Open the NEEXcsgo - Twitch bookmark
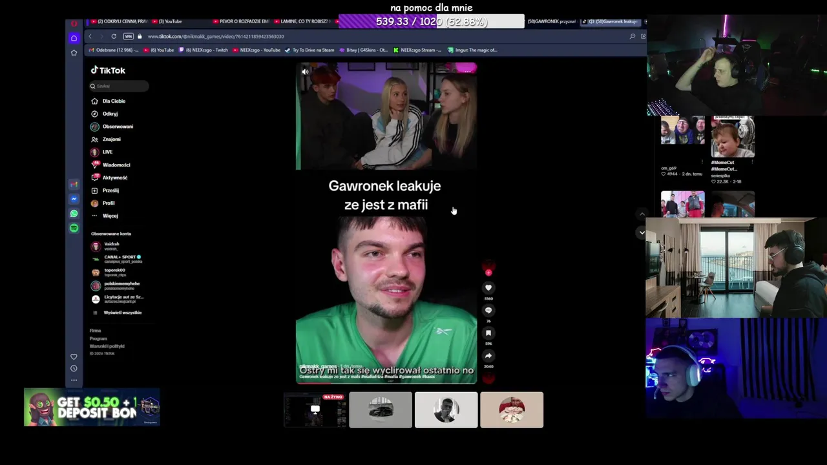Viewport: 827px width, 465px height. click(204, 50)
